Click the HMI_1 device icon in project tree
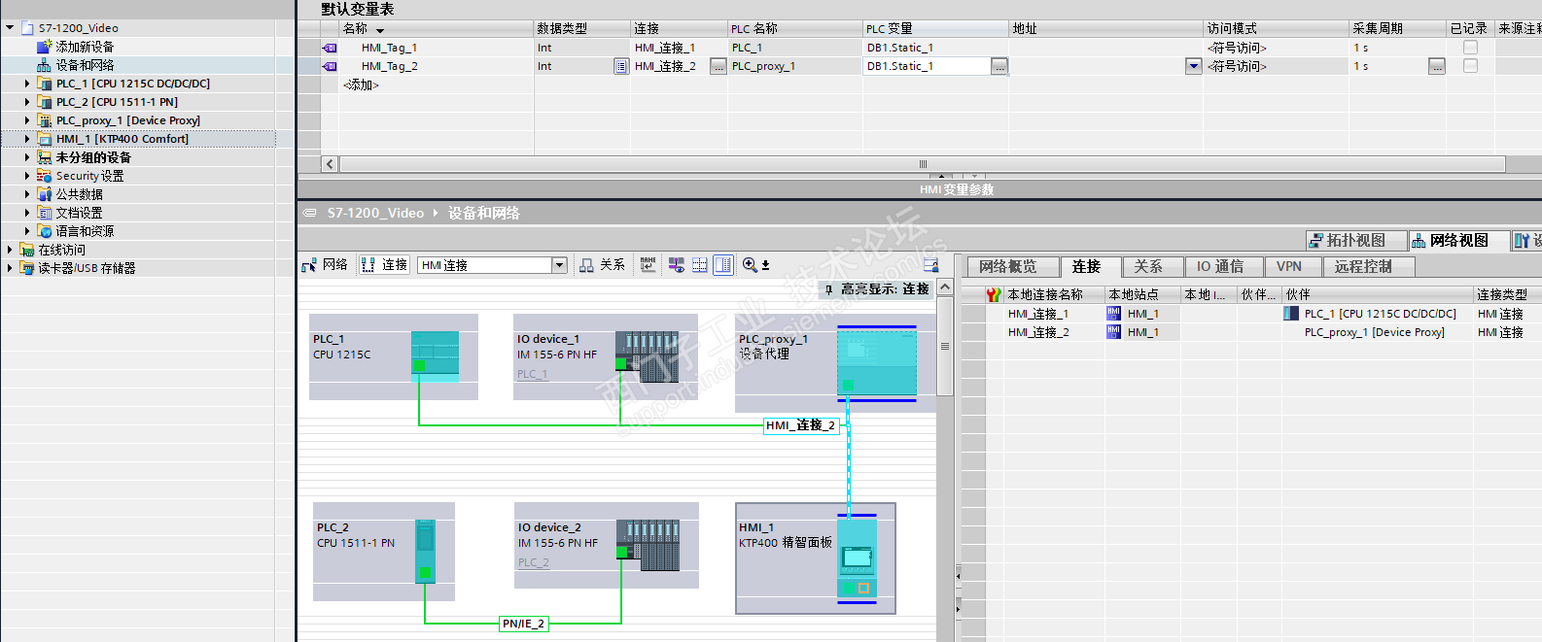Viewport: 1542px width, 642px height. click(44, 139)
